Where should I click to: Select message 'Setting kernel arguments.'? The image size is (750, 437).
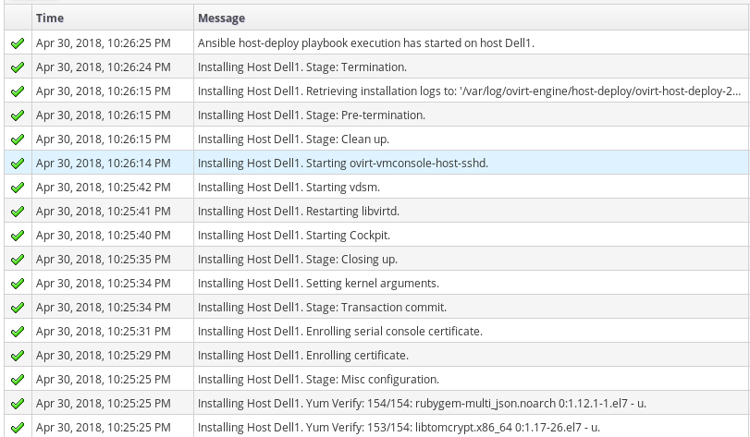318,284
